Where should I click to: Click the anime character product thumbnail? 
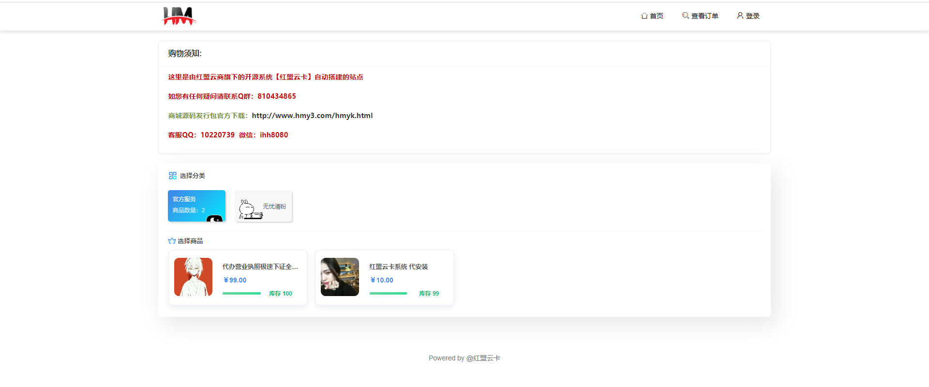193,277
